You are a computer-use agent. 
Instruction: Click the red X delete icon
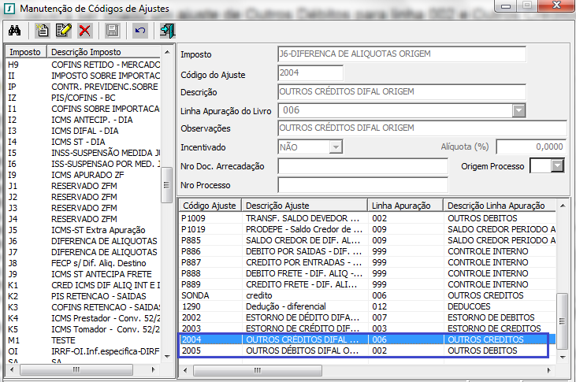click(84, 31)
